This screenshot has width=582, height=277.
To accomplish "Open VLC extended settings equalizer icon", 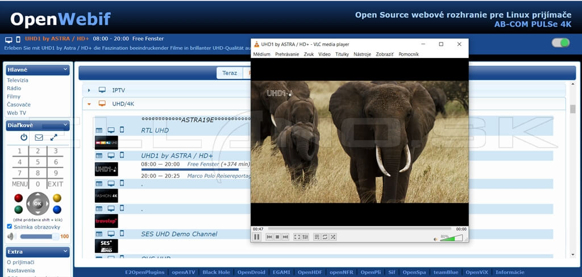I will coord(305,237).
